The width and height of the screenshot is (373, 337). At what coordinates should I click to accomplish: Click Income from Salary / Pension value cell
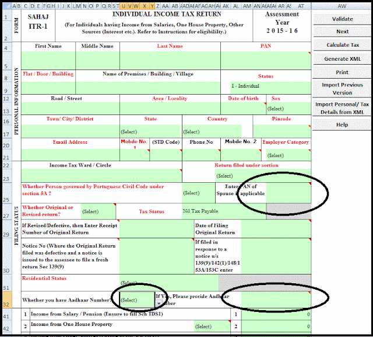click(x=276, y=314)
